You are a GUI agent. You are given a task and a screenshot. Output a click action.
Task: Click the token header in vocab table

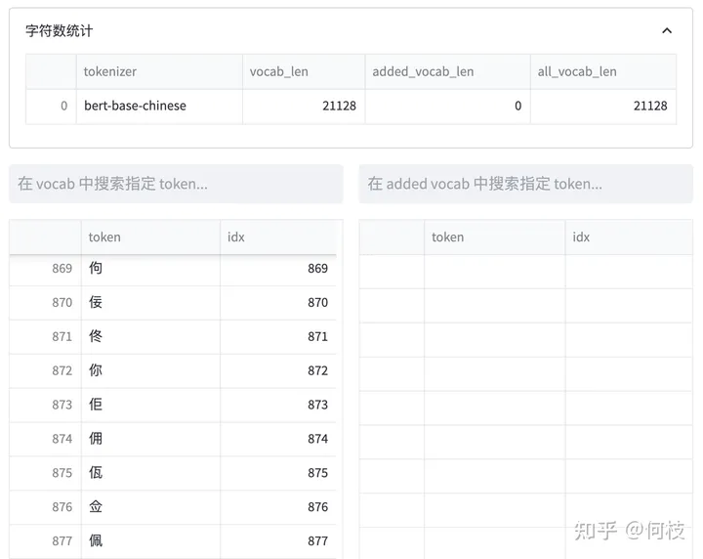click(x=150, y=236)
